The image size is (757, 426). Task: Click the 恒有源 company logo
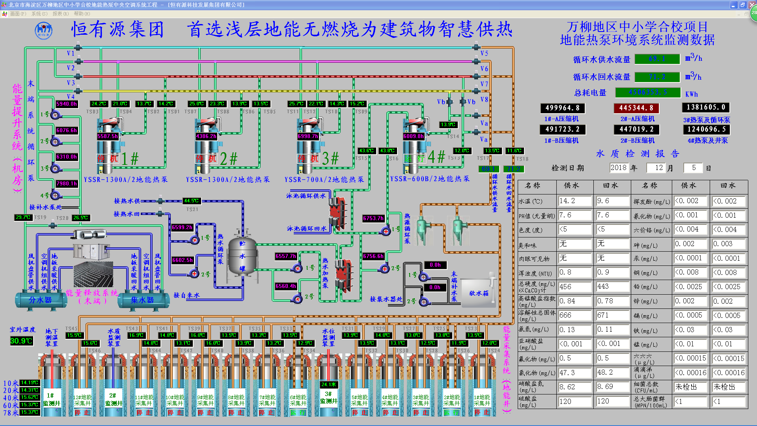pos(43,30)
